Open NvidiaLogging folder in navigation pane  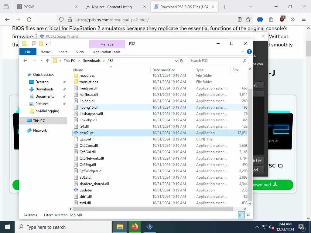click(x=47, y=111)
